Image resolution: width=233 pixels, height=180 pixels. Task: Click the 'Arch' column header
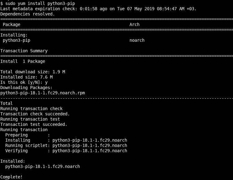pyautogui.click(x=135, y=24)
